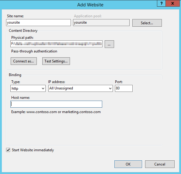Focus the Site name text field
Viewport: 181px width, 174px height.
[x=38, y=22]
